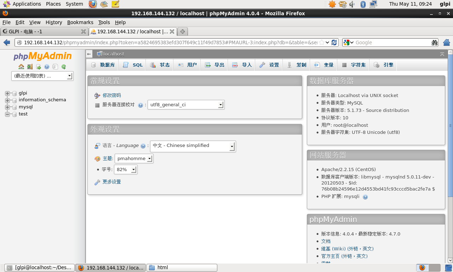
Task: Open the pmahomme theme dropdown
Action: 134,159
